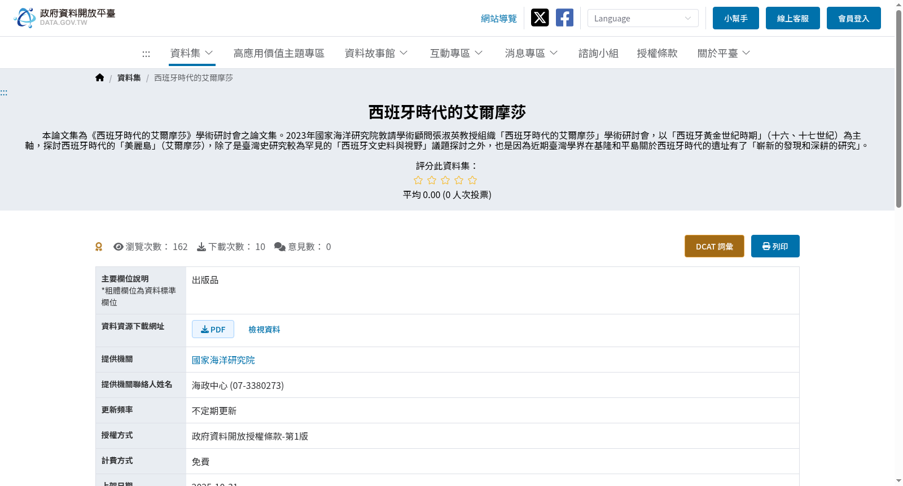Click the data.gov.tw site logo
Image resolution: width=903 pixels, height=486 pixels.
[x=64, y=17]
